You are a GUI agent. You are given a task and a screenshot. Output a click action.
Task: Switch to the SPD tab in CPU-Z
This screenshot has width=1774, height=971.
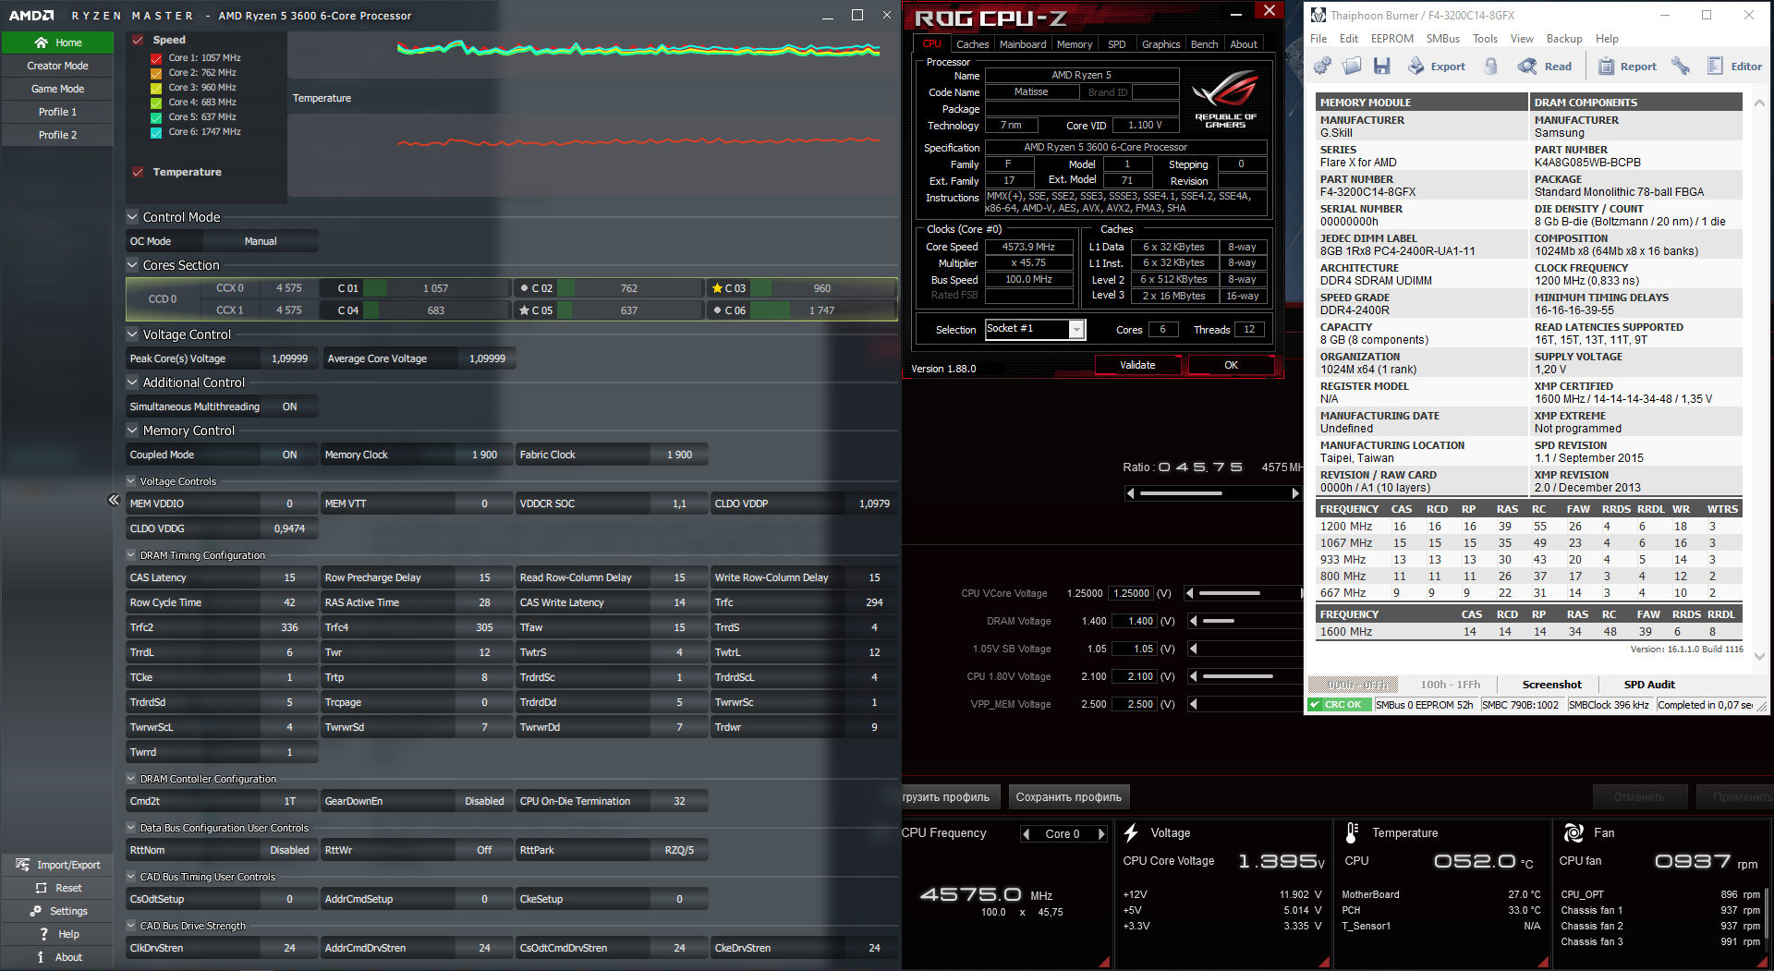pyautogui.click(x=1116, y=44)
